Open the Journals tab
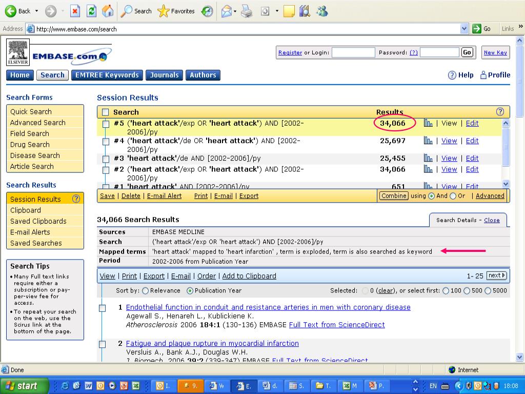Image resolution: width=525 pixels, height=394 pixels. point(165,75)
